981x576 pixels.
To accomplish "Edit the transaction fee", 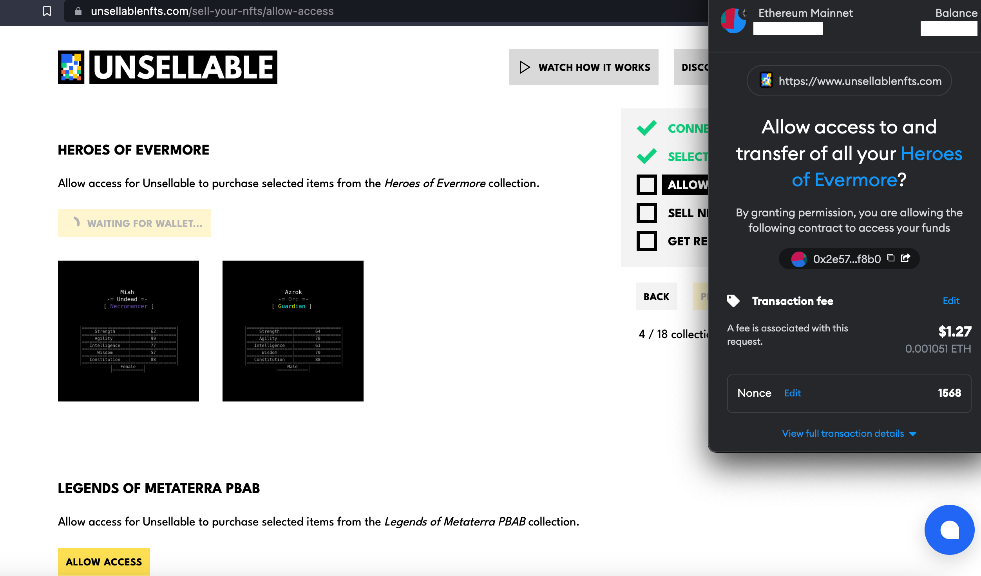I will [x=951, y=301].
